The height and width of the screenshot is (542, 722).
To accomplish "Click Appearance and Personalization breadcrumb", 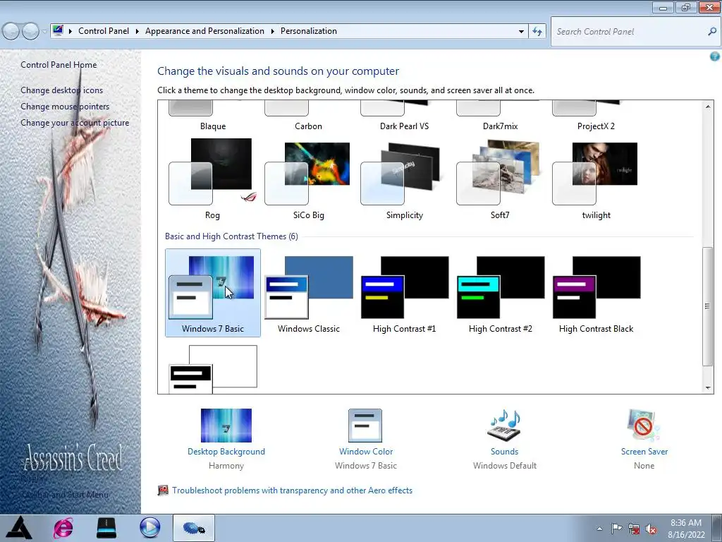I will coord(204,31).
